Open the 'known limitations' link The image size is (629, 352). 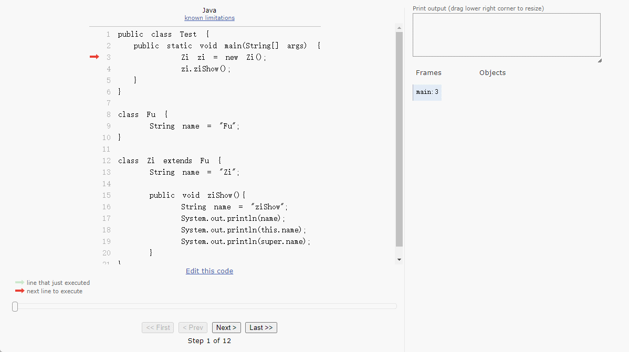pyautogui.click(x=209, y=18)
